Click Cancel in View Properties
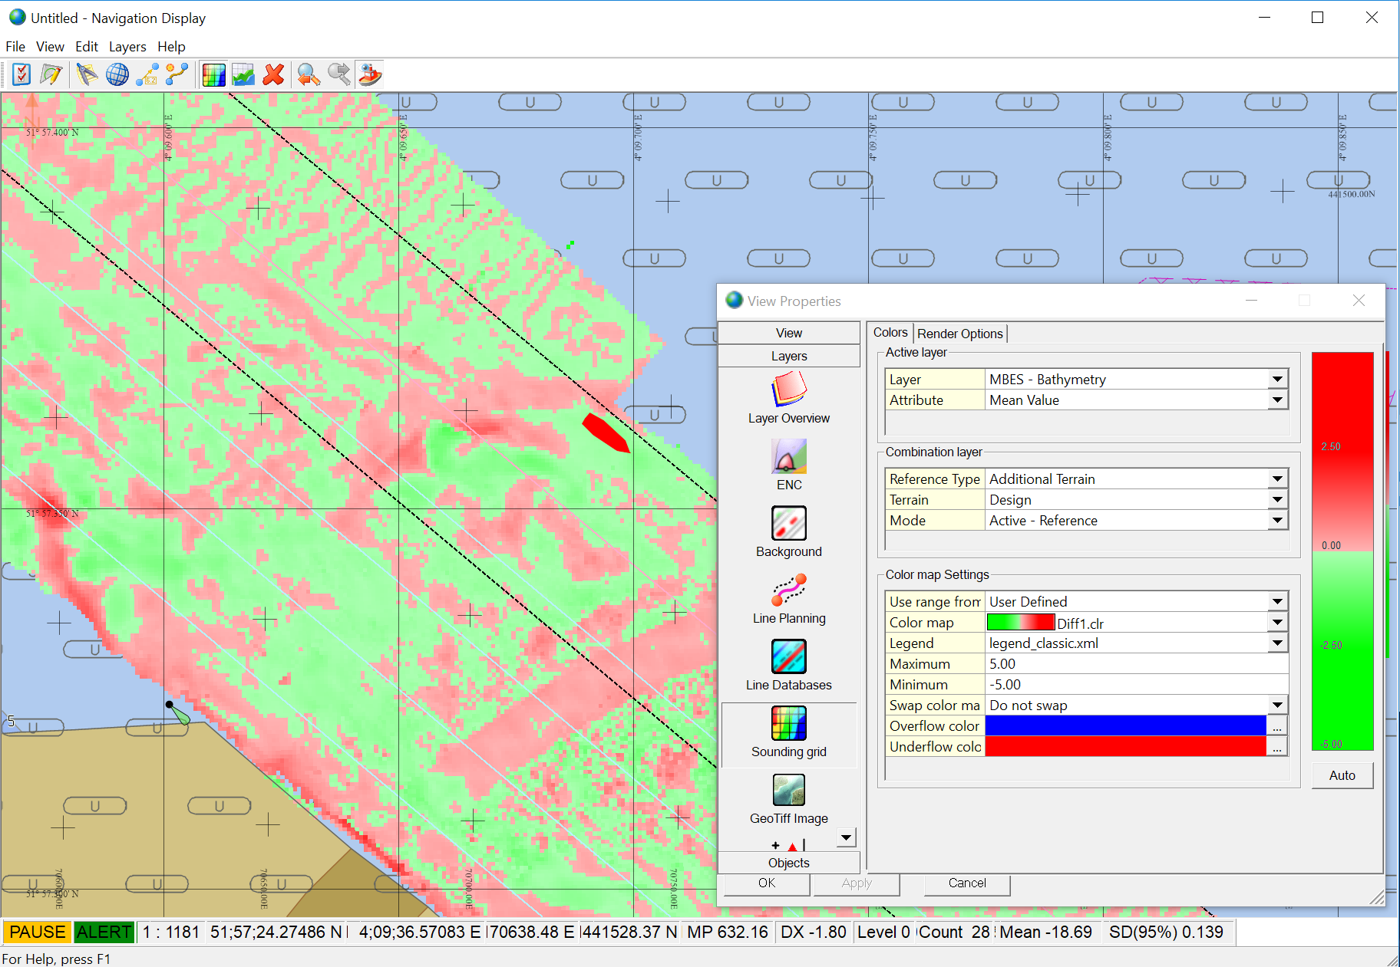This screenshot has width=1400, height=967. point(966,883)
